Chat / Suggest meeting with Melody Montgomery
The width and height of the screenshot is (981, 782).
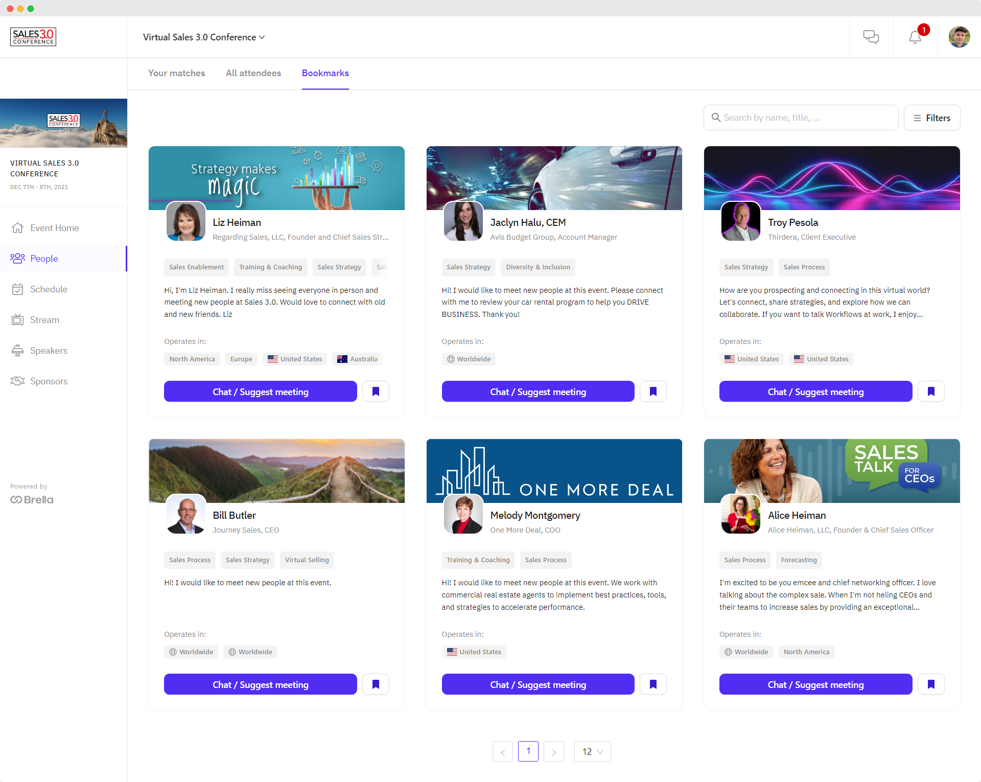(x=538, y=684)
